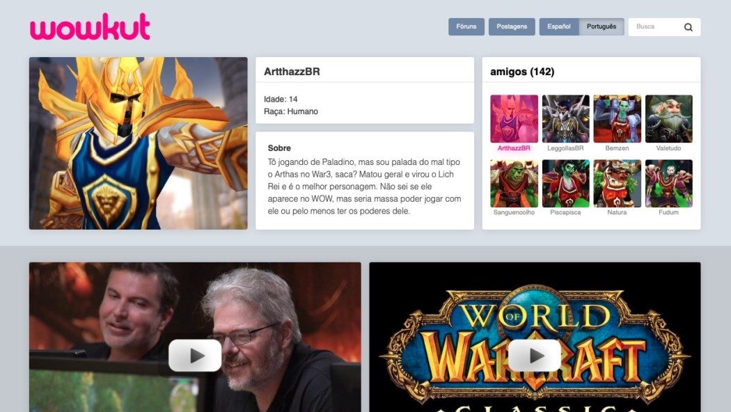Switch language to Español
Image resolution: width=731 pixels, height=412 pixels.
[x=559, y=26]
